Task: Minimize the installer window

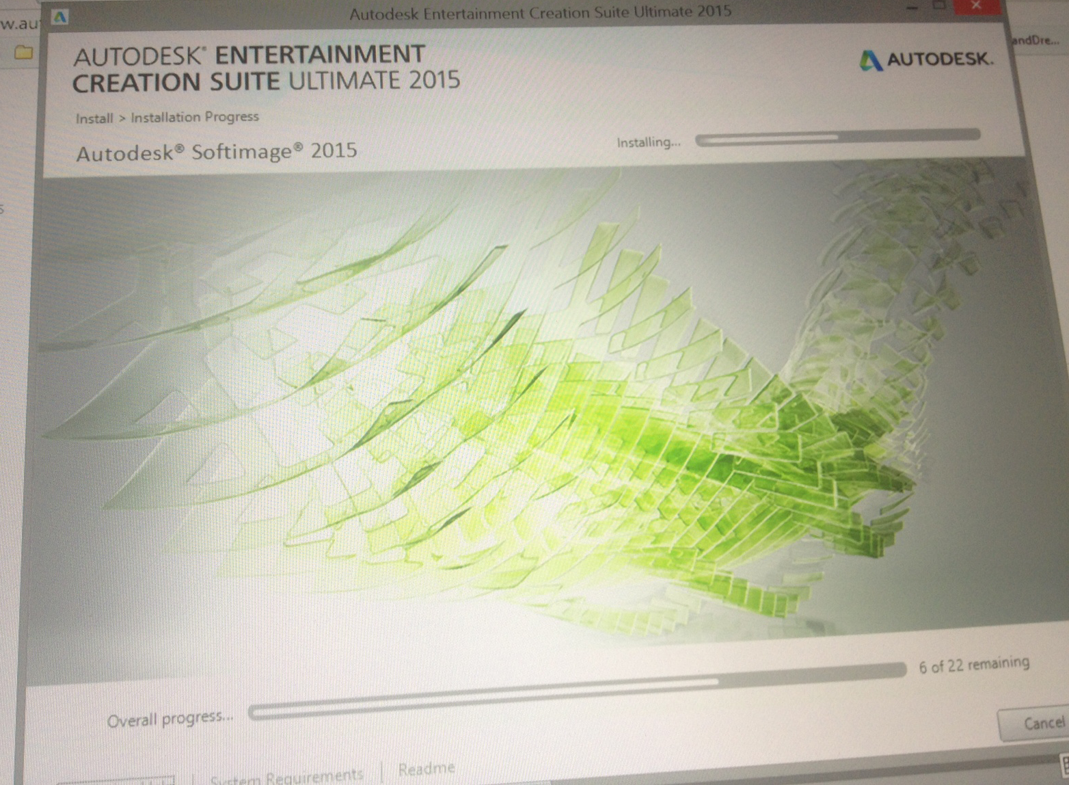Action: 912,7
